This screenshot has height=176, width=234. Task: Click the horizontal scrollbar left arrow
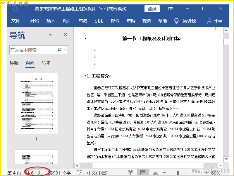coord(77,165)
